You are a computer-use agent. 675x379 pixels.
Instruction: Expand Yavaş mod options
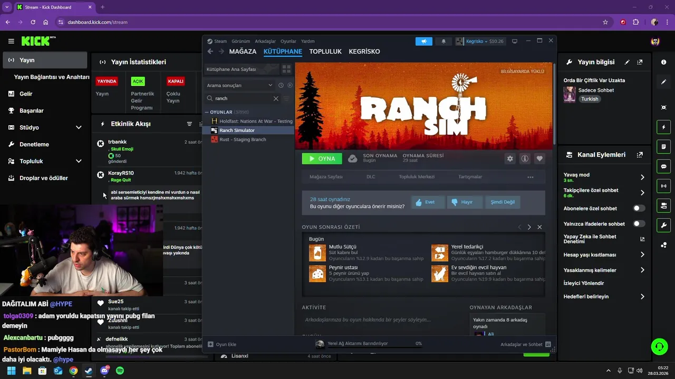[x=642, y=177]
